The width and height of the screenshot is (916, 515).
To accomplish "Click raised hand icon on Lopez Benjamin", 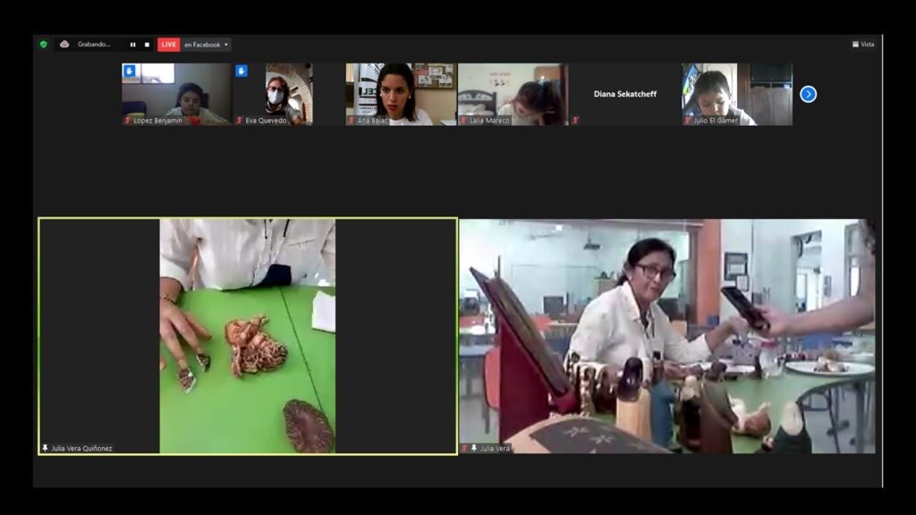I will click(129, 71).
